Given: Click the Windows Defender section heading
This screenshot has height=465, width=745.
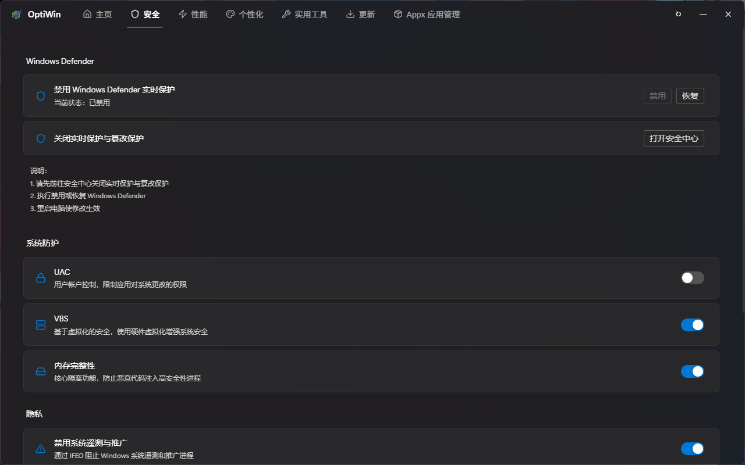Looking at the screenshot, I should pyautogui.click(x=60, y=61).
